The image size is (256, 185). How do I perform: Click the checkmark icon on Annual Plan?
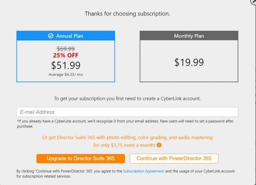[51, 36]
